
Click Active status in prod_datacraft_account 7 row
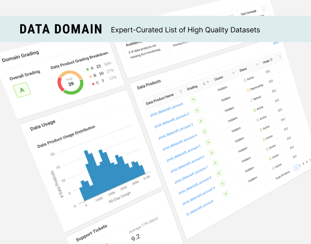(268, 138)
